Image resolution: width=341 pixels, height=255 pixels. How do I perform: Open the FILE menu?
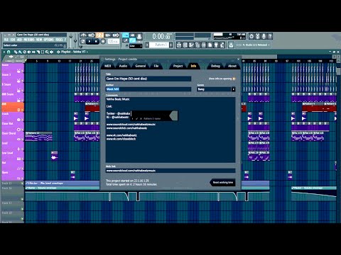click(6, 40)
